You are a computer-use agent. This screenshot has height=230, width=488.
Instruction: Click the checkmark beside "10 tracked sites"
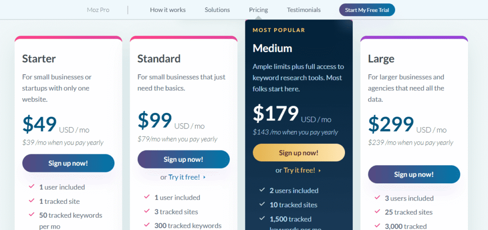[262, 204]
